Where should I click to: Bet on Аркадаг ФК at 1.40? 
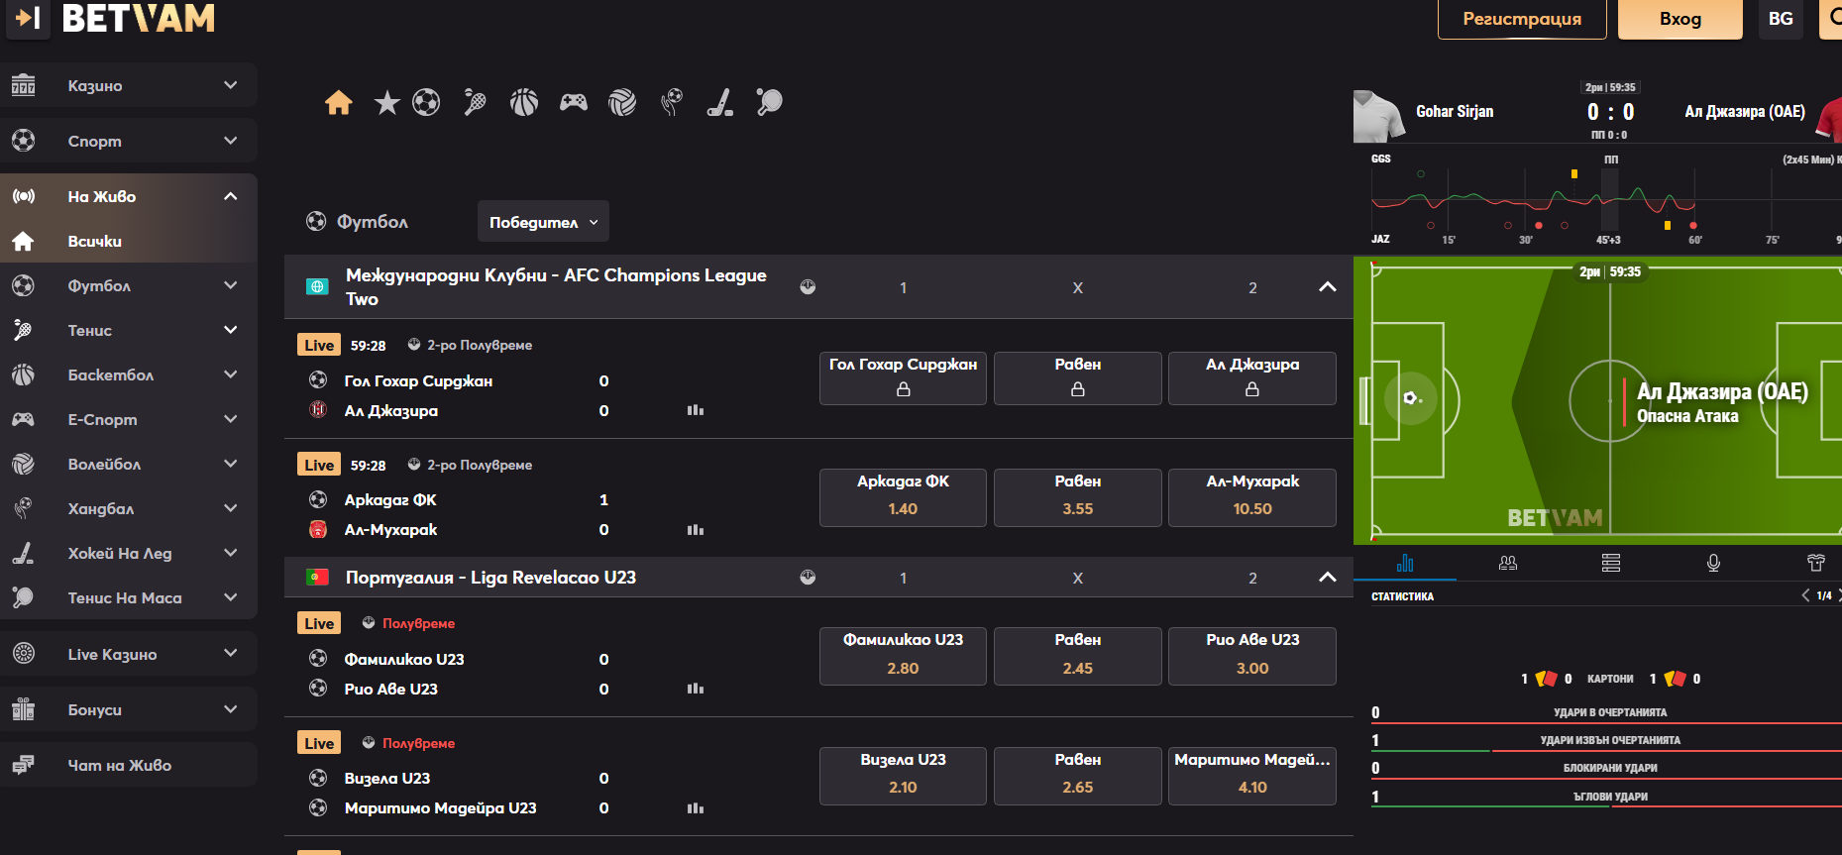point(903,496)
